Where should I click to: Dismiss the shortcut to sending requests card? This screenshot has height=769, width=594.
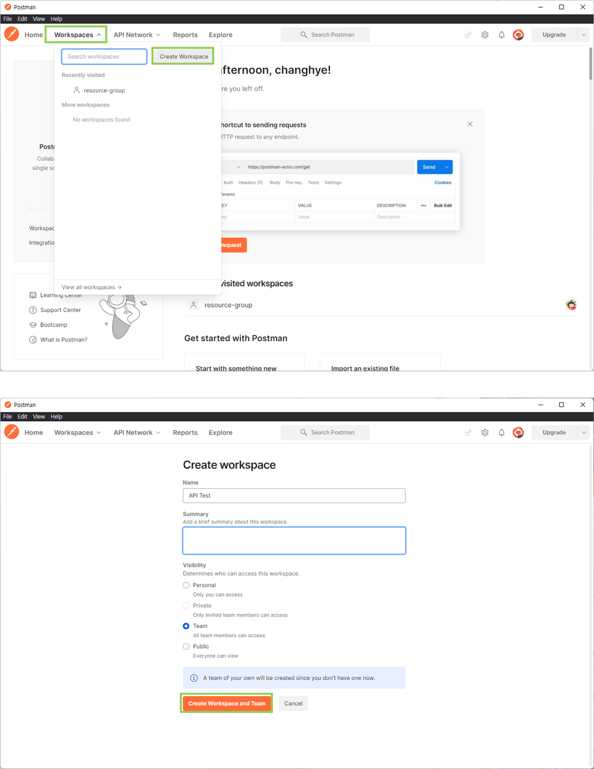470,124
